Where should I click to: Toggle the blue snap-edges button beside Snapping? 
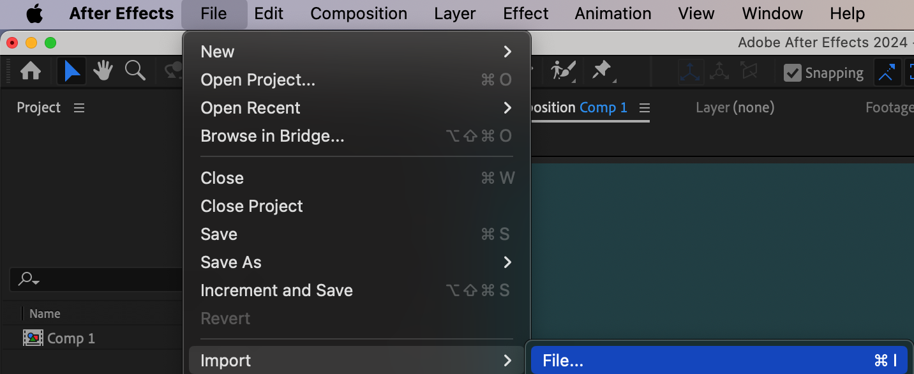[887, 73]
